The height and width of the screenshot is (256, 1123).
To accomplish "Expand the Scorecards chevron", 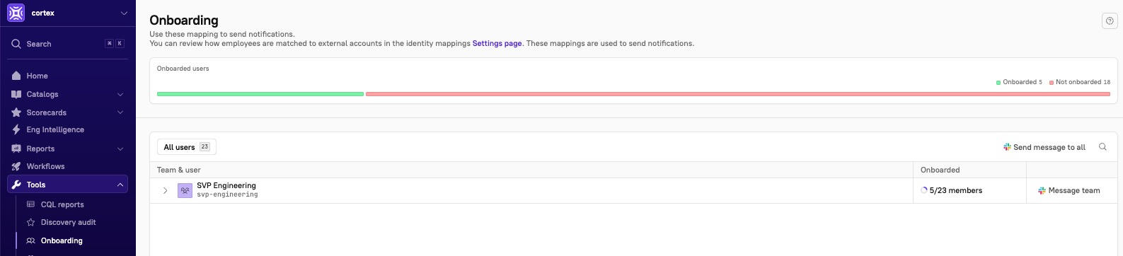I will pyautogui.click(x=120, y=112).
